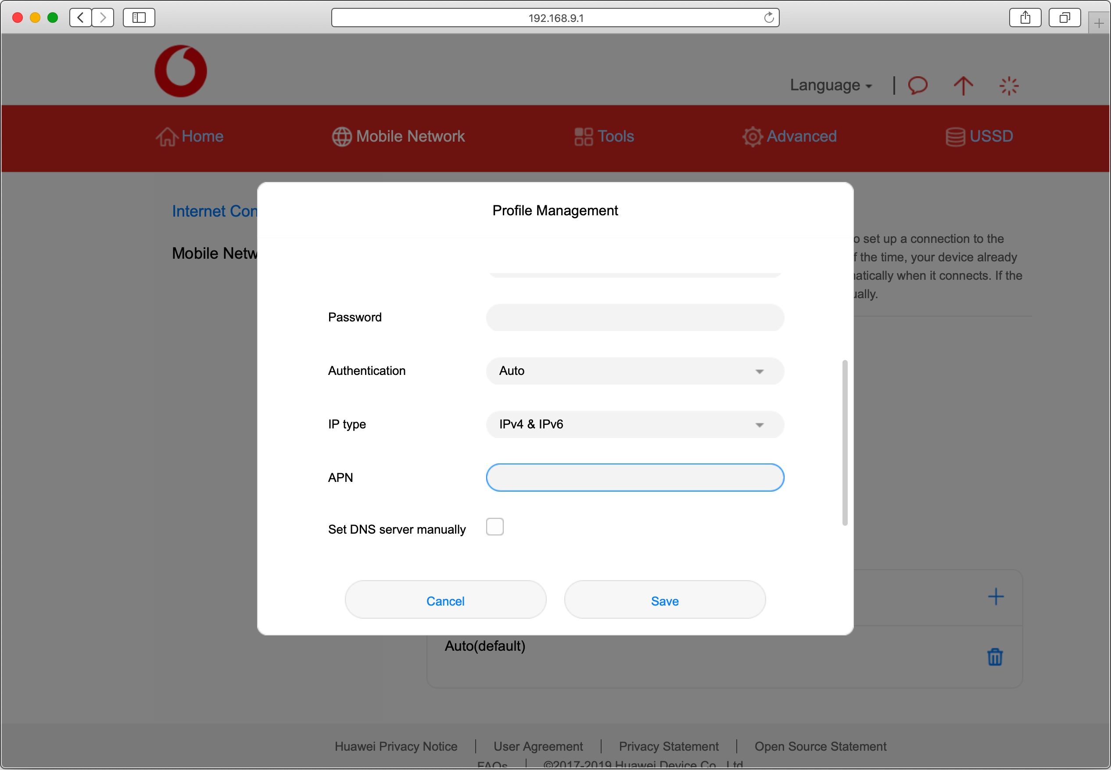Open the Advanced tab
The width and height of the screenshot is (1111, 770).
[x=789, y=136]
